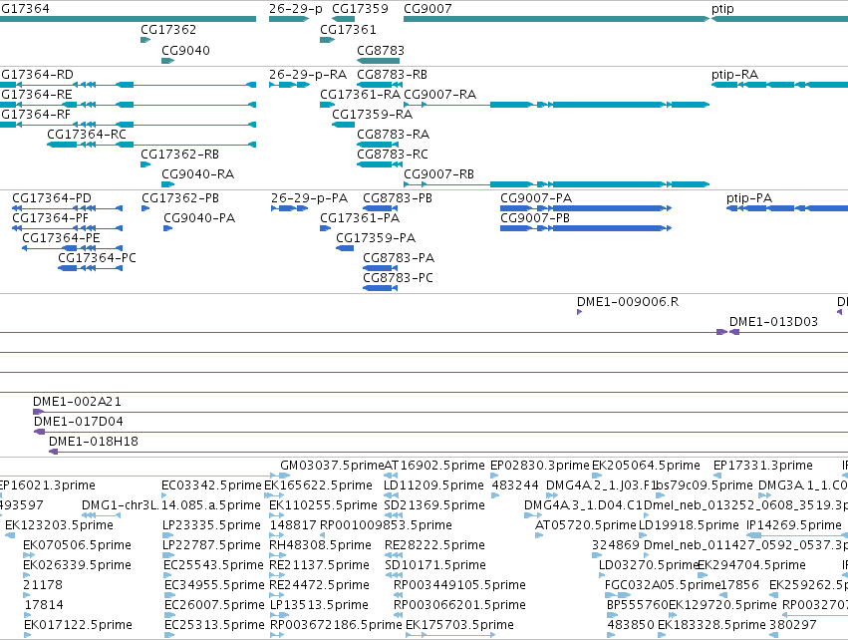Click the CG9040 gene label
The width and height of the screenshot is (848, 640).
pos(185,50)
